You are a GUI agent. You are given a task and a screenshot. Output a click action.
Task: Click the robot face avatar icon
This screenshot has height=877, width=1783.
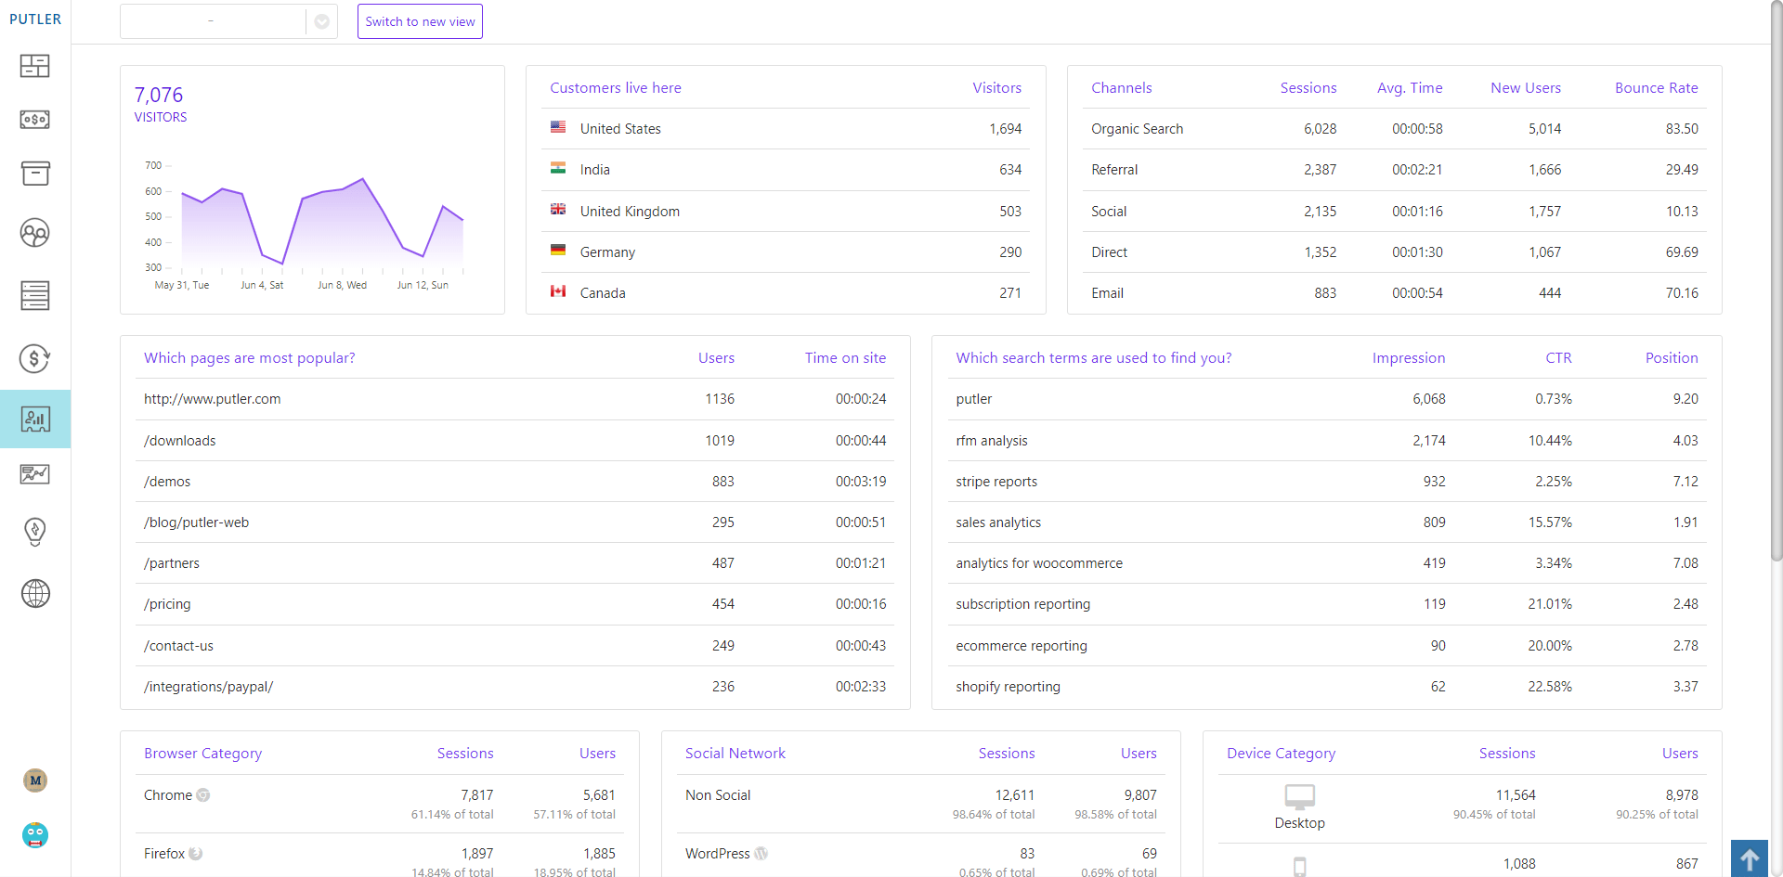click(x=35, y=835)
